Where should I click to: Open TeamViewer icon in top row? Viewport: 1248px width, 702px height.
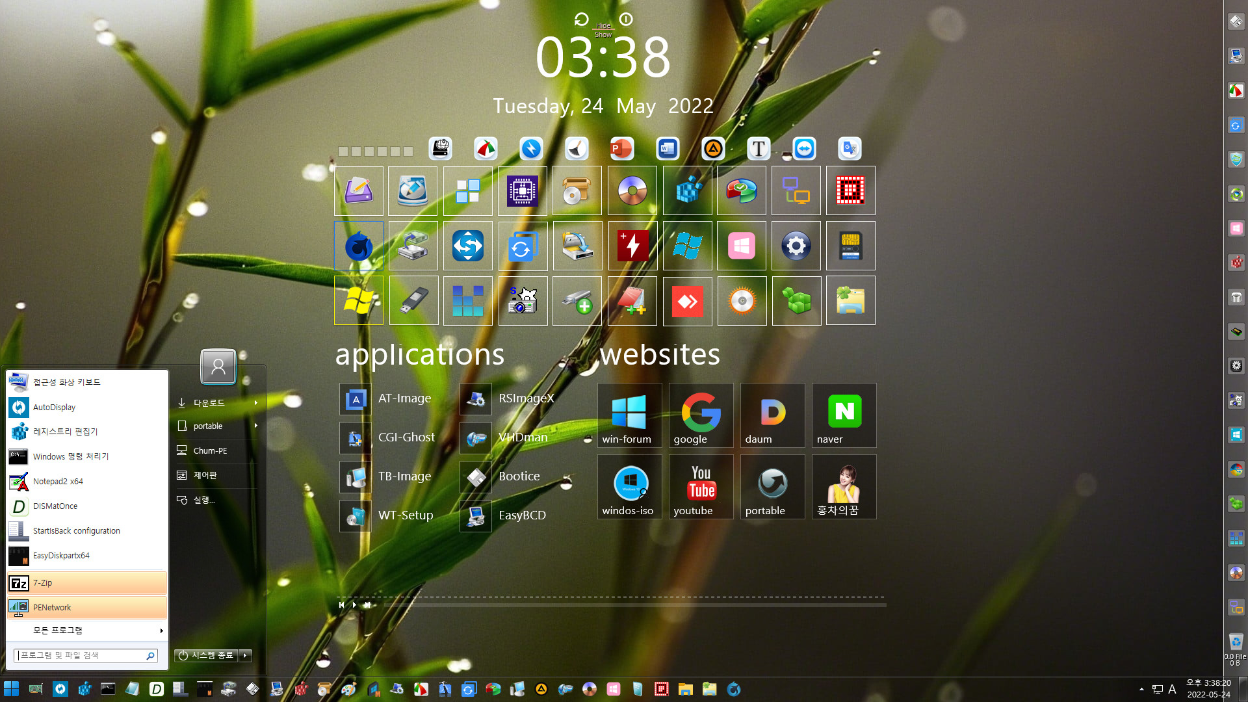(804, 149)
